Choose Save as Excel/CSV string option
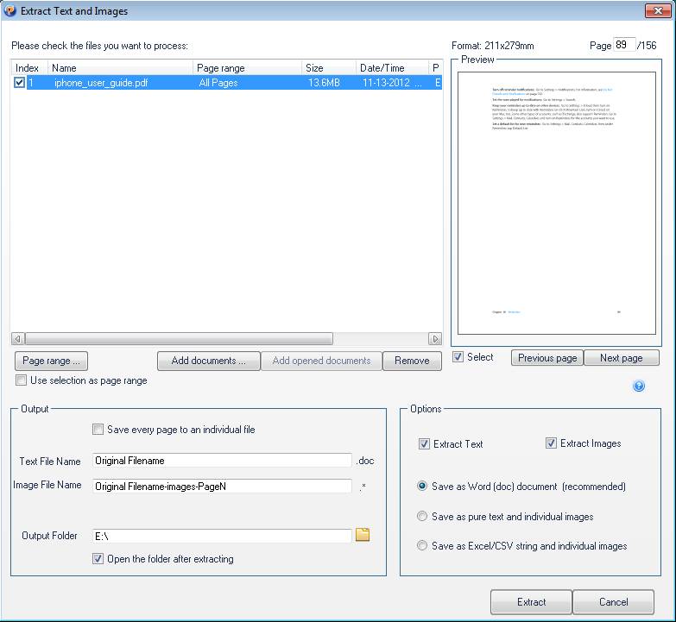This screenshot has width=676, height=622. (x=422, y=546)
